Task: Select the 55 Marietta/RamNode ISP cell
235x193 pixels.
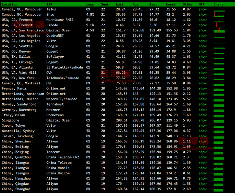Action: [x=65, y=67]
